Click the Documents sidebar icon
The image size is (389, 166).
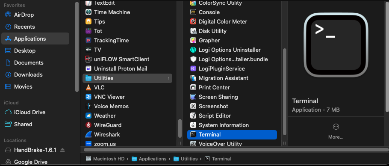8,62
